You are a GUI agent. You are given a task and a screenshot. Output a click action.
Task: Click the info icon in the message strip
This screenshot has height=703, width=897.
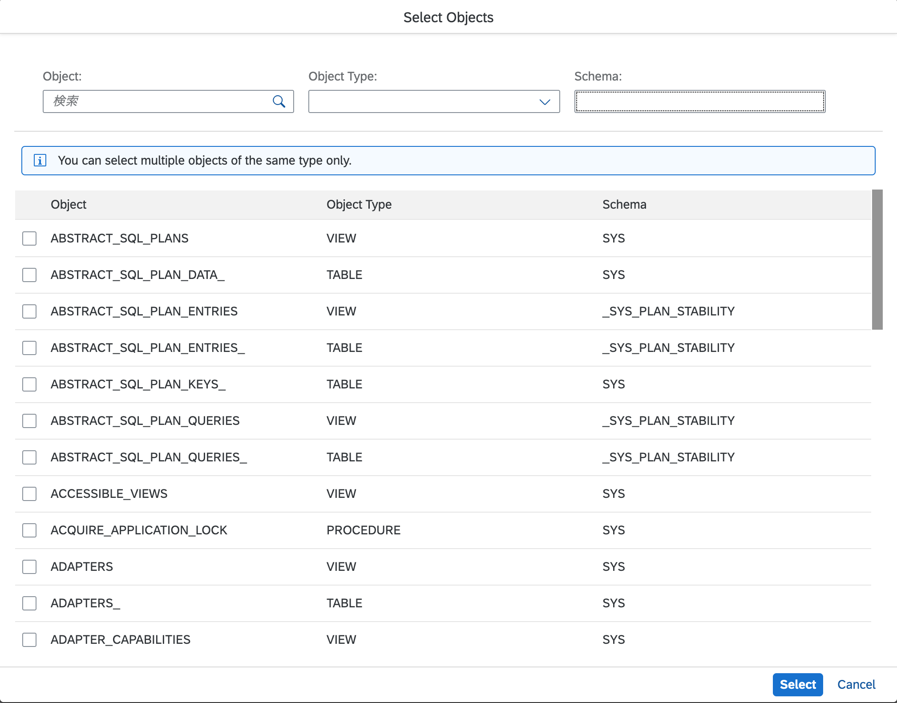pyautogui.click(x=40, y=161)
